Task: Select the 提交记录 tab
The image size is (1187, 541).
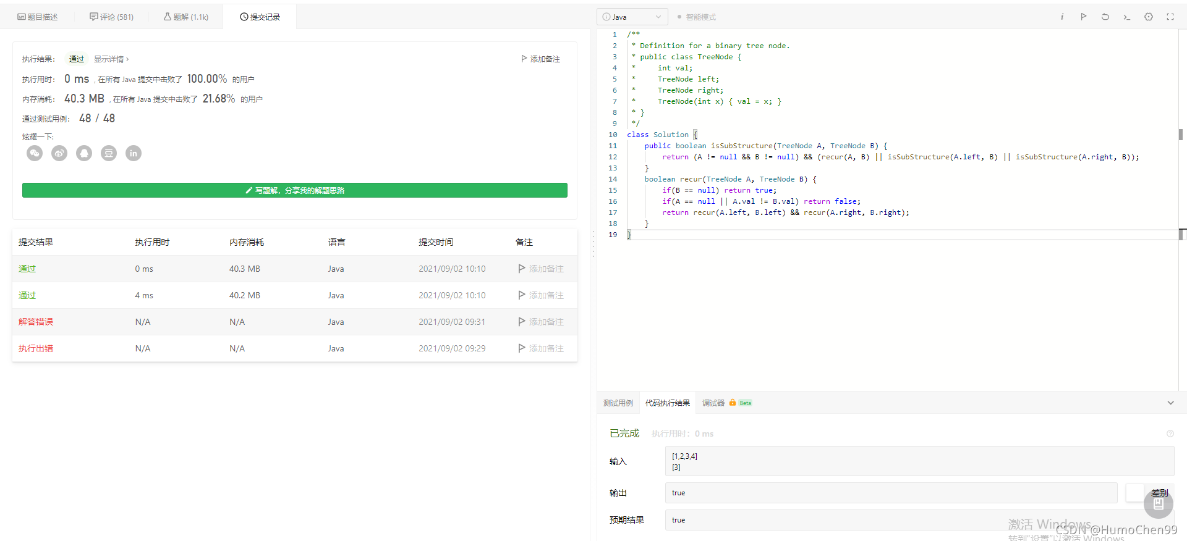Action: 260,17
